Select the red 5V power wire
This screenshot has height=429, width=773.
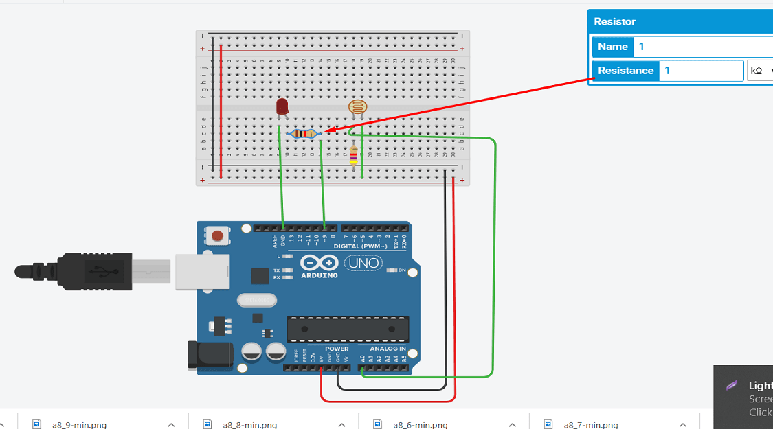click(x=454, y=290)
